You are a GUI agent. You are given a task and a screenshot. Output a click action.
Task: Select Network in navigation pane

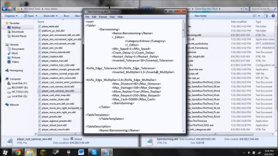14,105
